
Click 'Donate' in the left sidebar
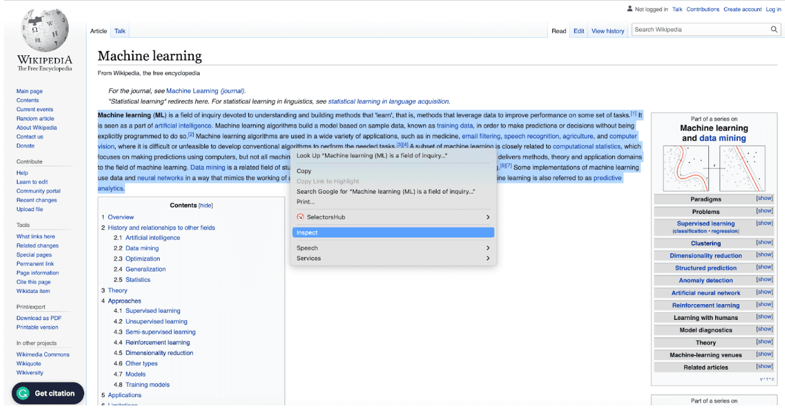pos(25,145)
